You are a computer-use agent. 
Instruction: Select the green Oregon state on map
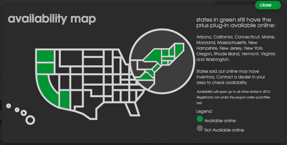45,68
